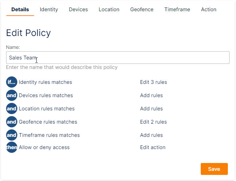Click the 'Name:' field label

(13, 47)
